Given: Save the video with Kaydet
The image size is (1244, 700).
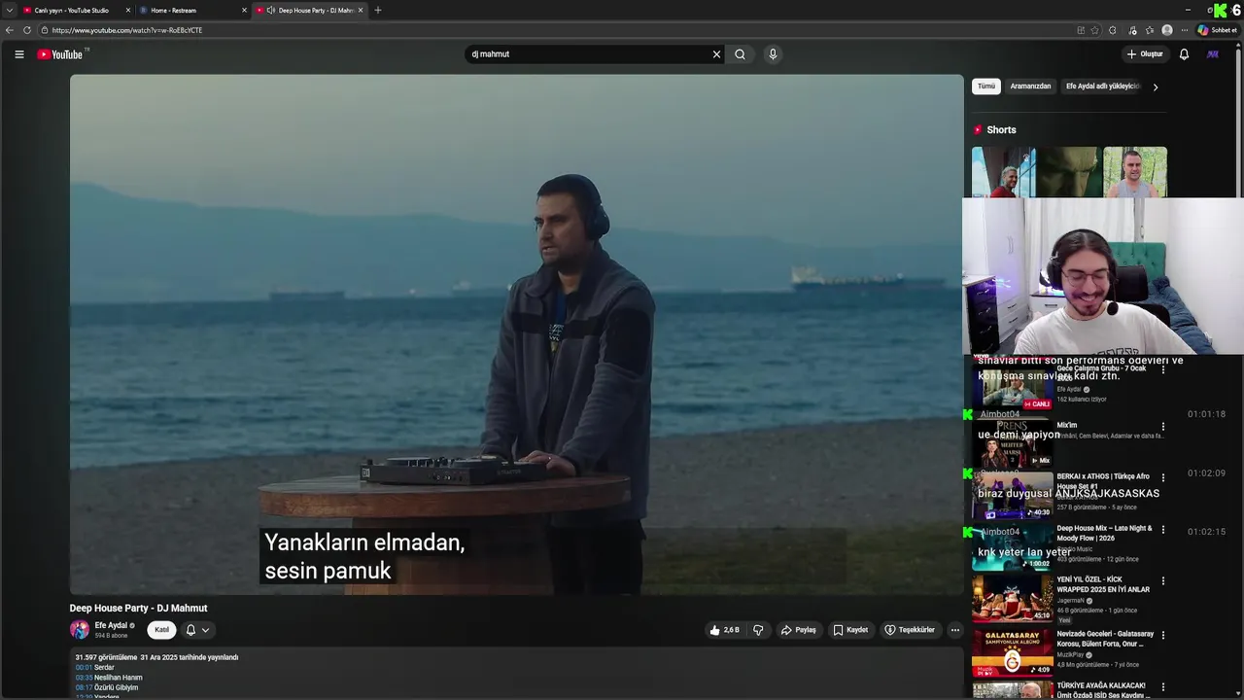Looking at the screenshot, I should (850, 630).
